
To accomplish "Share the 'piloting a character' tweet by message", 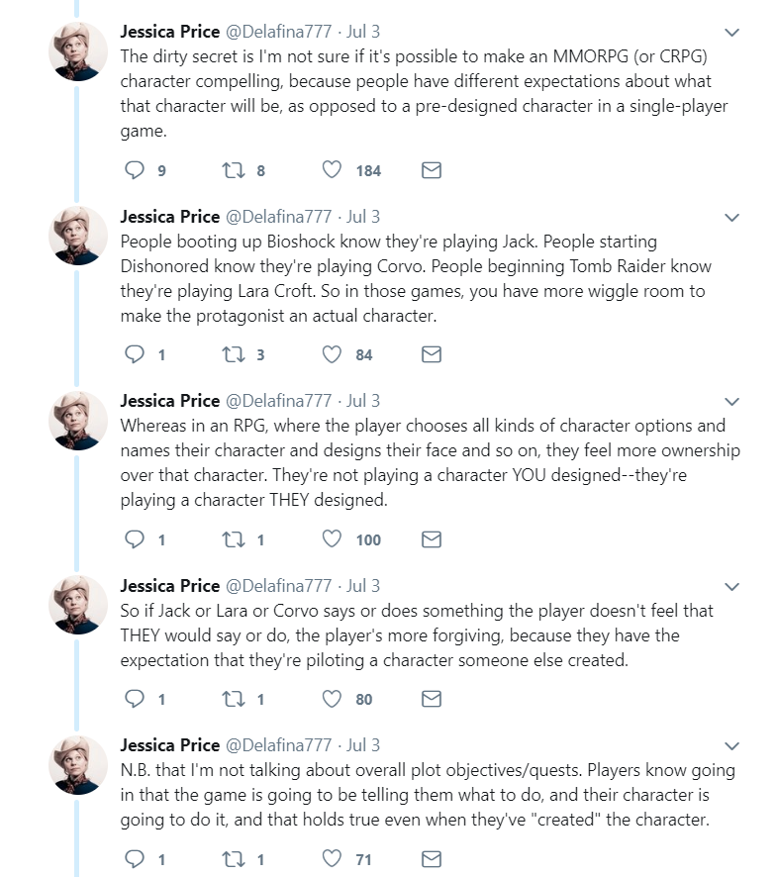I will (432, 699).
